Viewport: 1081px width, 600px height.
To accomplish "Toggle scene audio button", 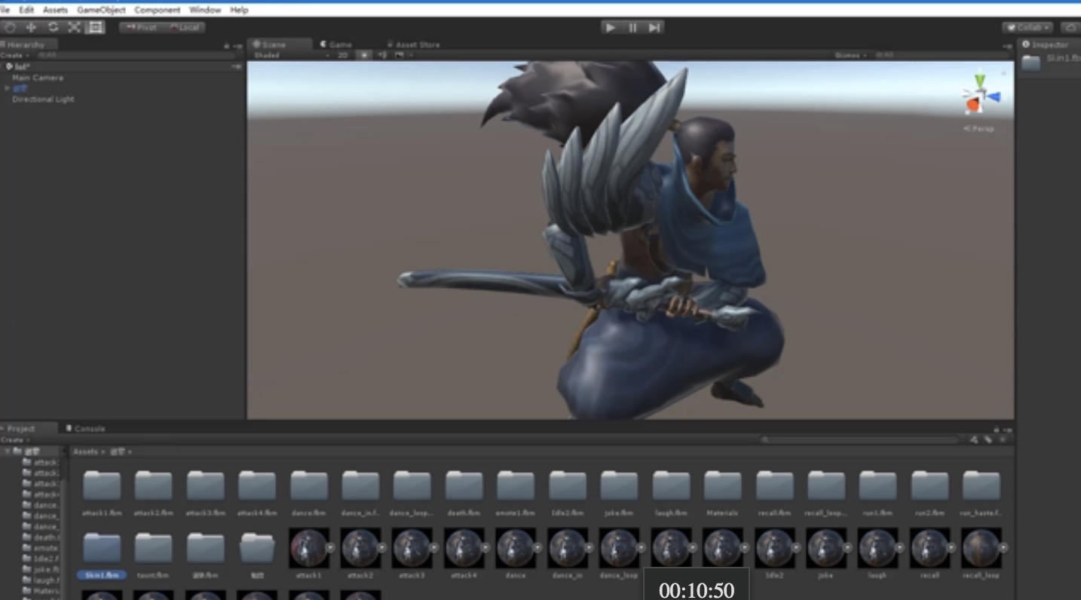I will coord(382,55).
